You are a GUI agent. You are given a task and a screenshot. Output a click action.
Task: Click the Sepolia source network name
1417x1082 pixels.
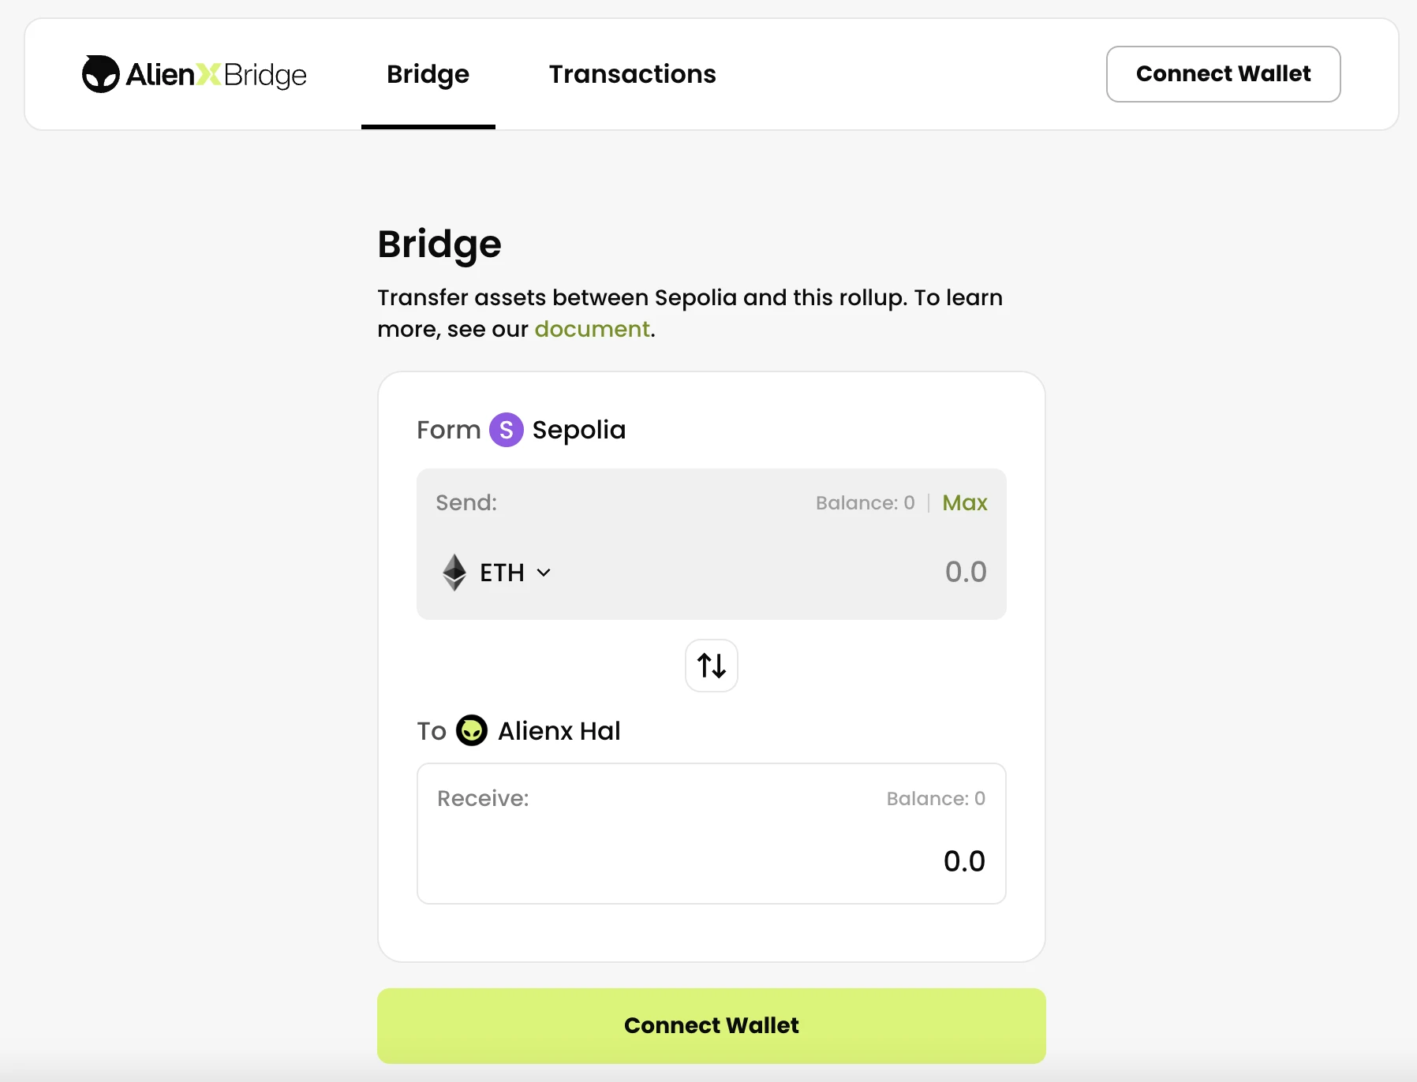point(578,430)
